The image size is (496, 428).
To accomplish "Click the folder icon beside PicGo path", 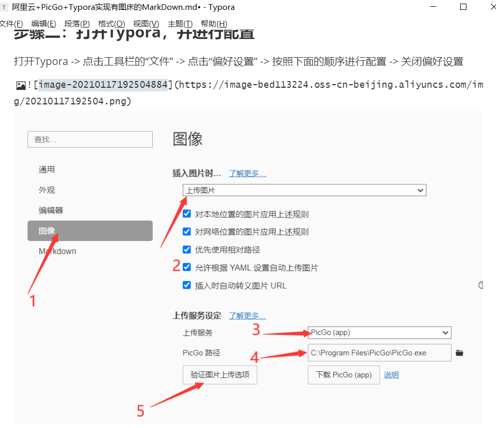I will click(x=459, y=353).
